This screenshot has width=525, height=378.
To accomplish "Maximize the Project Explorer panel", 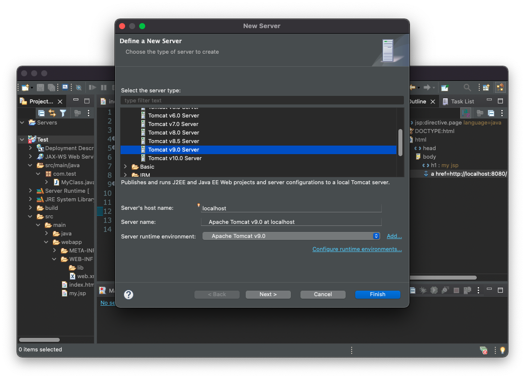I will point(87,101).
